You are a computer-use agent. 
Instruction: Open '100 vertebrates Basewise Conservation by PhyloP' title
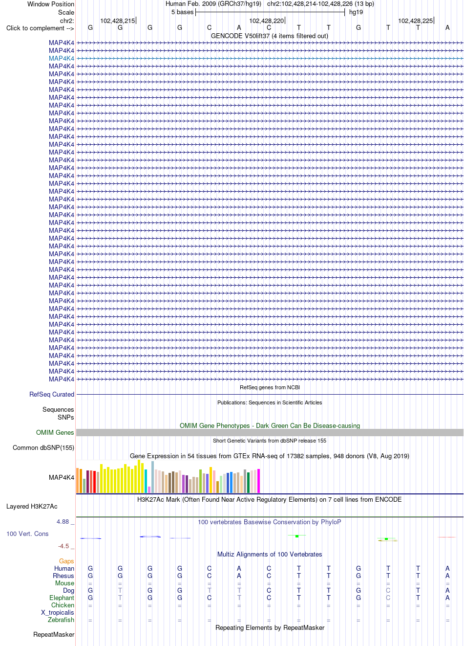[x=270, y=522]
